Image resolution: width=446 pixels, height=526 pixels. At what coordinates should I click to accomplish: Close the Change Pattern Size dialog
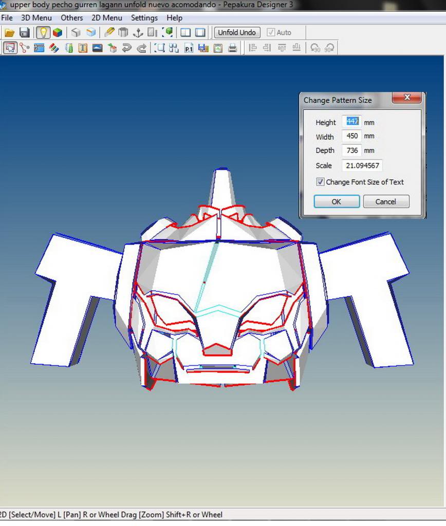407,97
